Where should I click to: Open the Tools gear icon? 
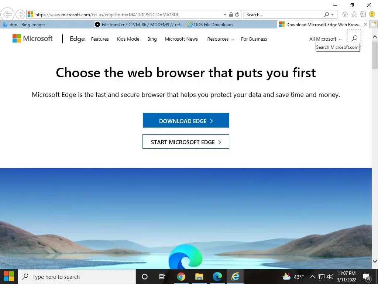(x=363, y=14)
